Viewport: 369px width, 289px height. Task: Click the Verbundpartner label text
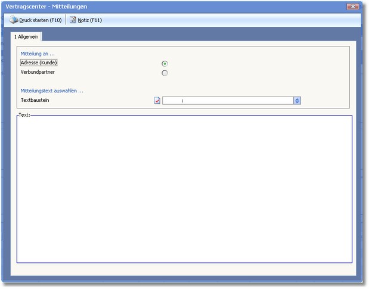coord(39,72)
